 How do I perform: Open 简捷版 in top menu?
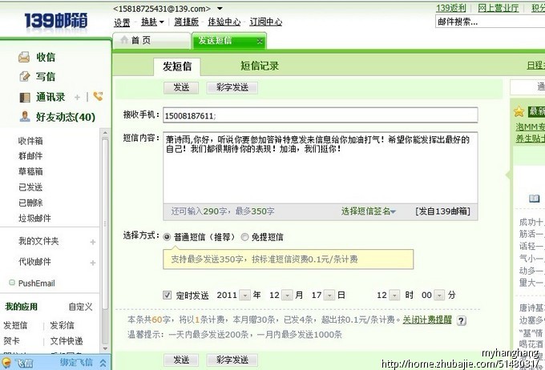coord(186,22)
